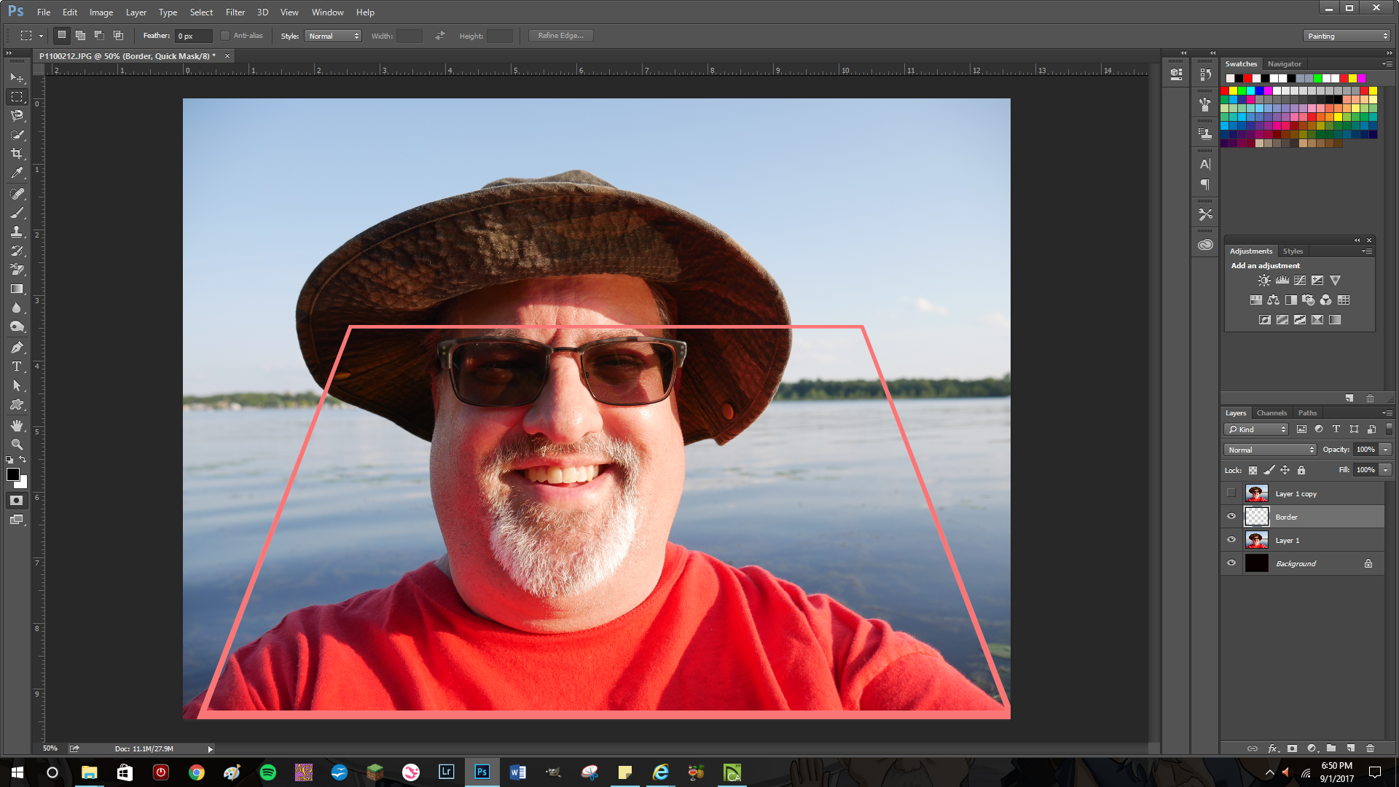Select the Move tool

pos(17,77)
